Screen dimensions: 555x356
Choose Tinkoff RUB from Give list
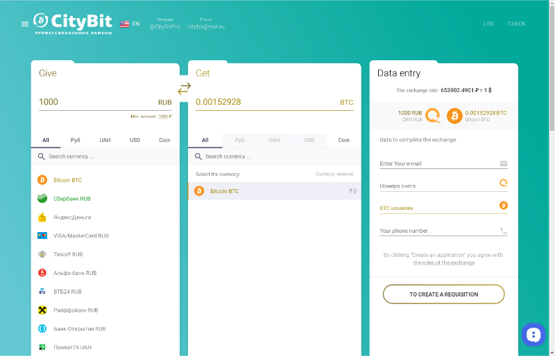click(68, 254)
